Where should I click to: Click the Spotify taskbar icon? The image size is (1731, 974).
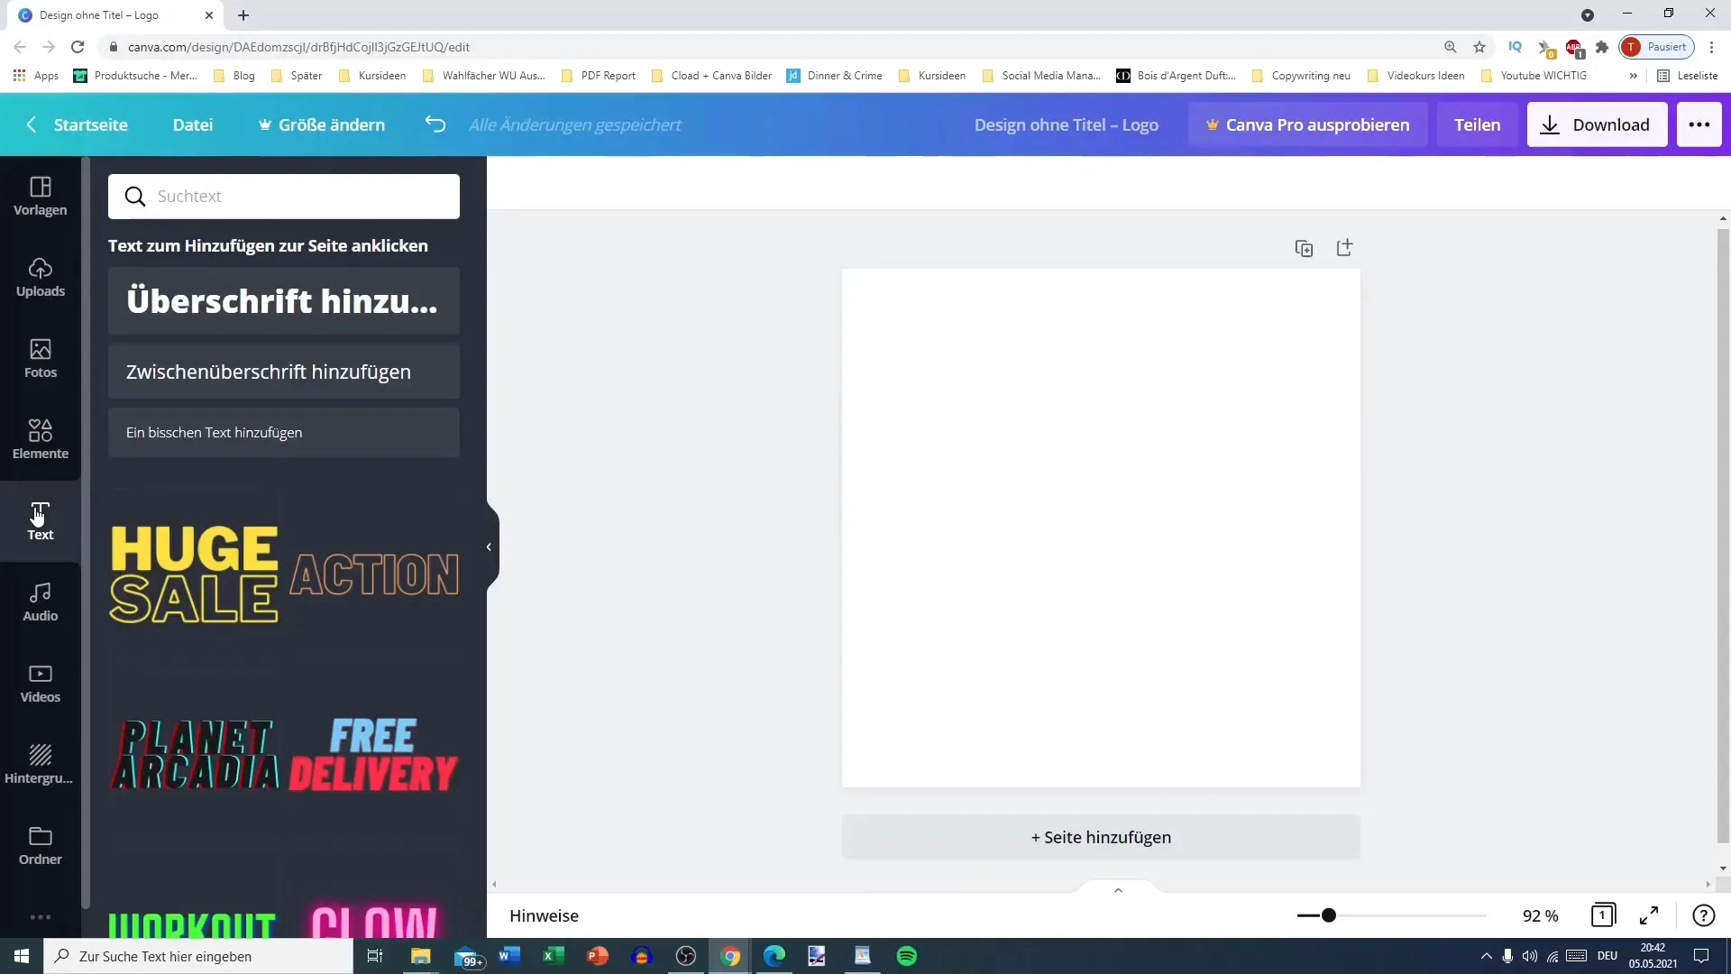(907, 956)
